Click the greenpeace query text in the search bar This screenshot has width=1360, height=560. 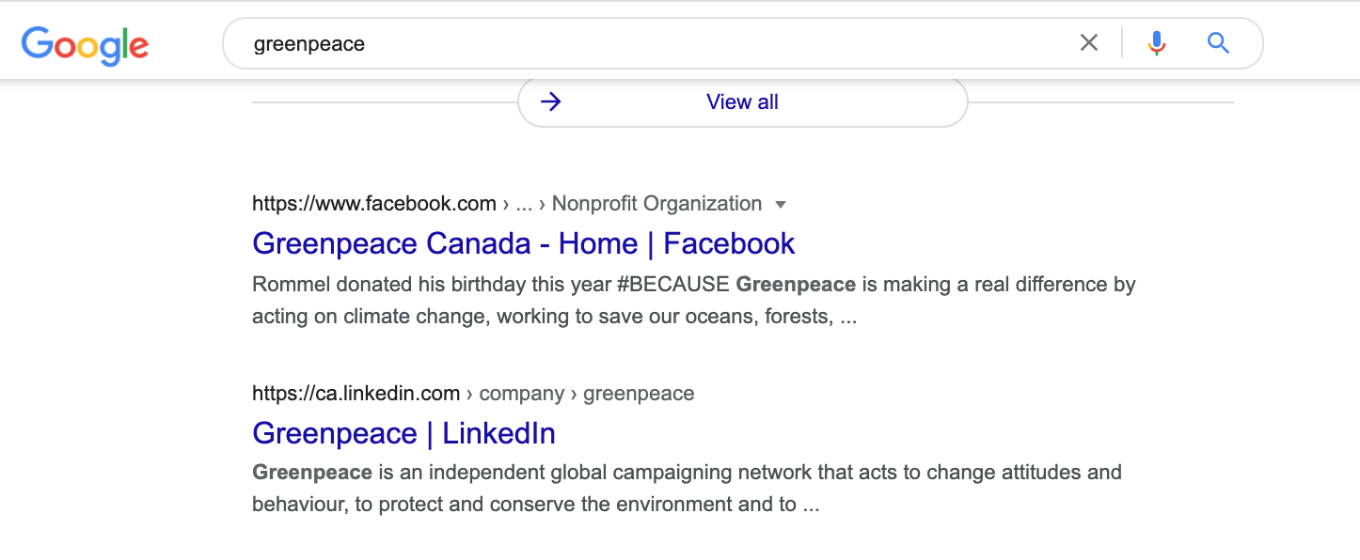tap(310, 42)
